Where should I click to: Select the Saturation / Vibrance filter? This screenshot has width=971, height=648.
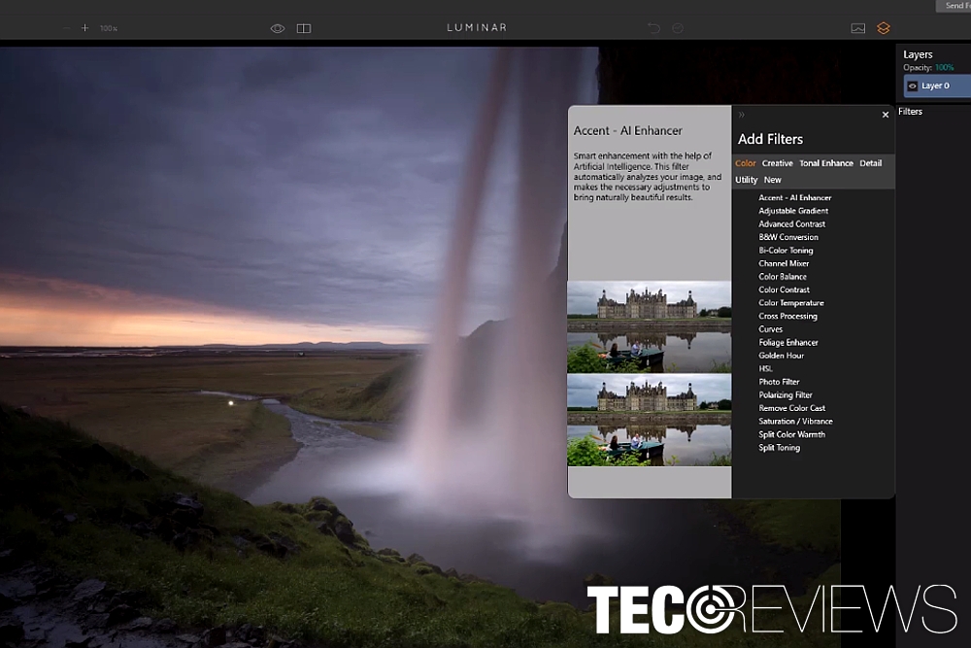coord(796,422)
